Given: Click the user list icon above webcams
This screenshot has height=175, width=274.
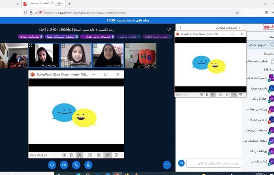Looking at the screenshot, I should click(x=169, y=29).
